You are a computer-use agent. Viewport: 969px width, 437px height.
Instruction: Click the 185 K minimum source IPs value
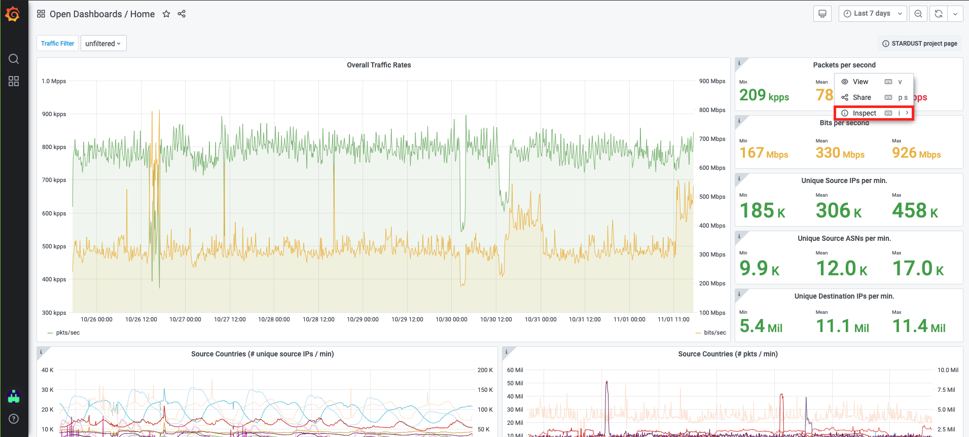point(763,210)
